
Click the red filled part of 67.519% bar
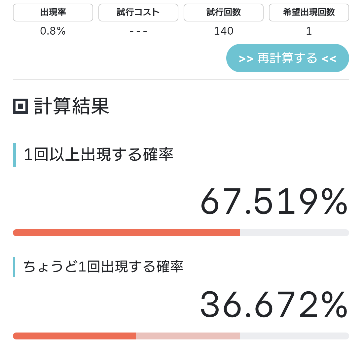(x=126, y=233)
